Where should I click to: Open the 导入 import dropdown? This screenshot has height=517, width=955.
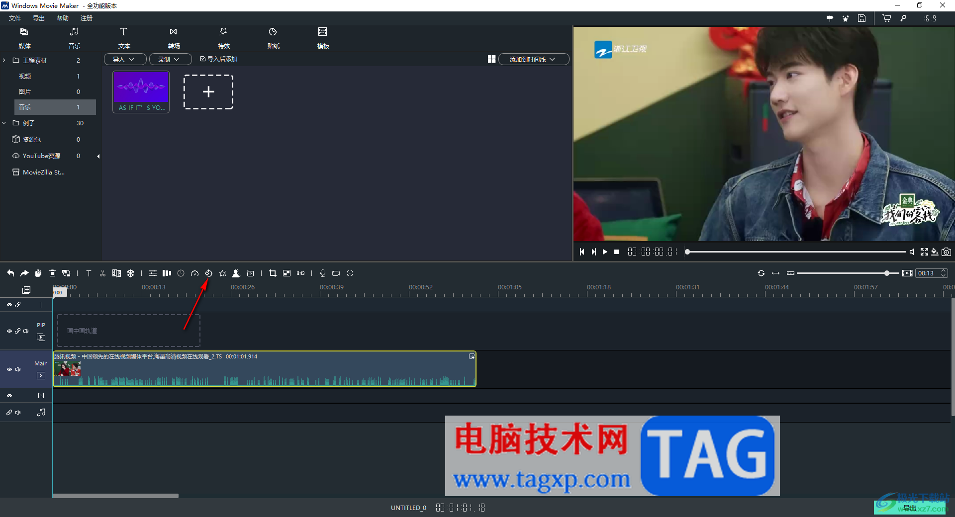(125, 59)
